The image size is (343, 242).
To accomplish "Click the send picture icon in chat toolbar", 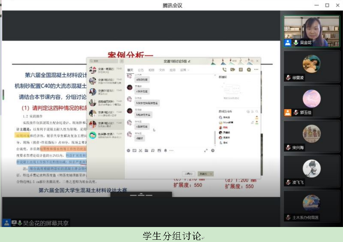I will [159, 150].
